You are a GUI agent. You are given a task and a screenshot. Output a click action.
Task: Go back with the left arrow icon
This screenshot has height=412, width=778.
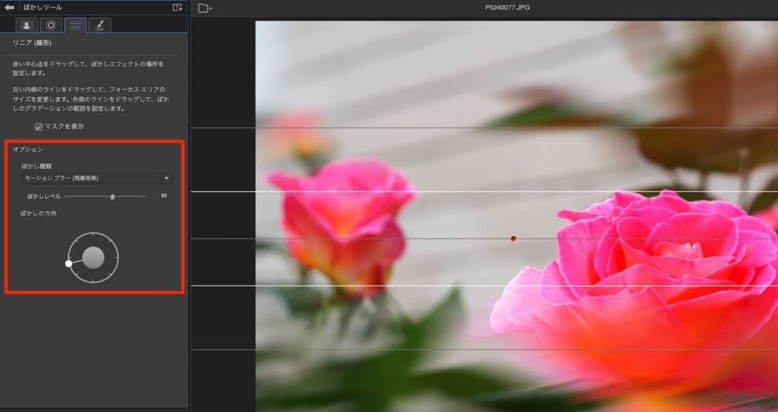click(9, 8)
